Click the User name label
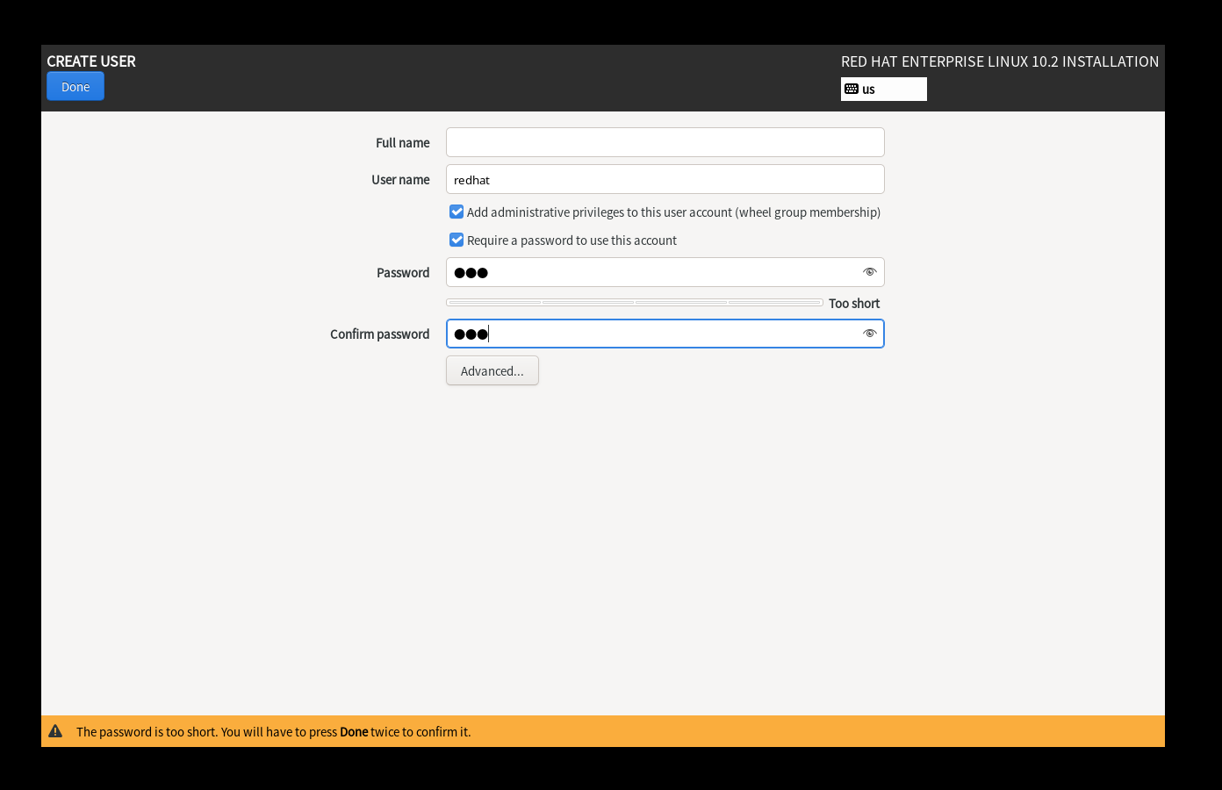The width and height of the screenshot is (1222, 790). click(400, 180)
